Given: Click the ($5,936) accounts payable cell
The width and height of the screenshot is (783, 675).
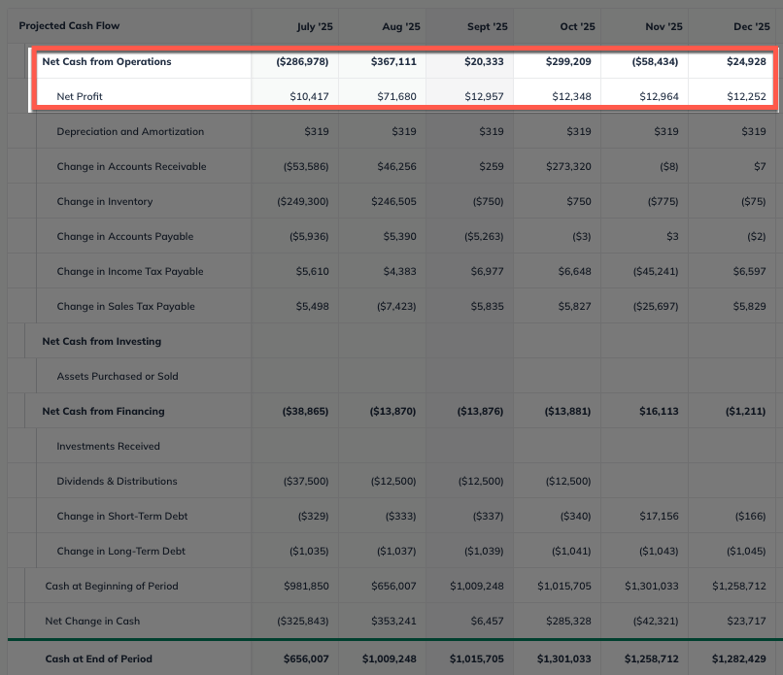Looking at the screenshot, I should (x=309, y=236).
